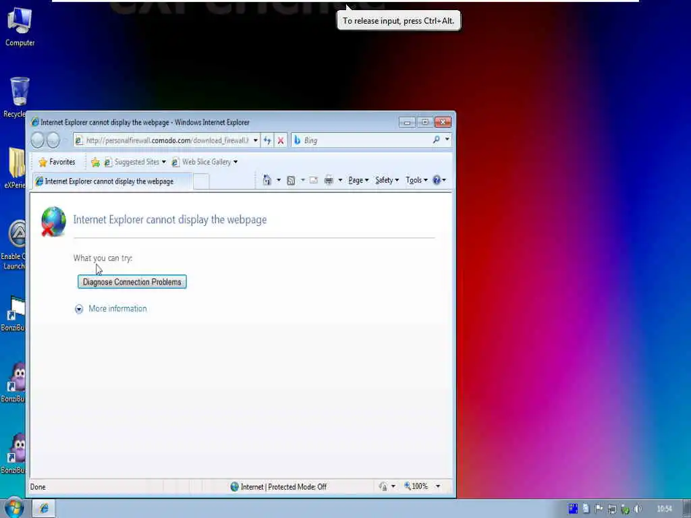Expand the Home button dropdown arrow

point(279,180)
